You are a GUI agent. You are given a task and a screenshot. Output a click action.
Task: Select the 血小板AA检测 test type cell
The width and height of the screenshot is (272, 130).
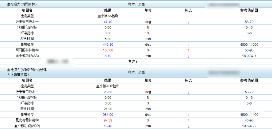click(x=108, y=16)
